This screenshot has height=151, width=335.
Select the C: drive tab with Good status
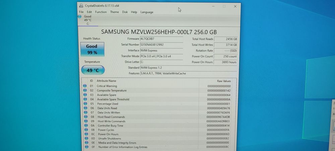[88, 20]
